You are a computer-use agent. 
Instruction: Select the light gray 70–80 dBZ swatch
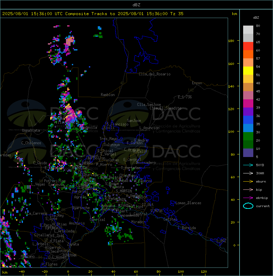248,30
